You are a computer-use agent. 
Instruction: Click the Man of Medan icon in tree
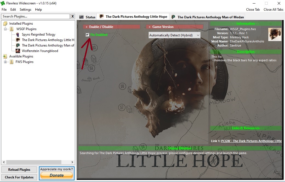(x=18, y=45)
